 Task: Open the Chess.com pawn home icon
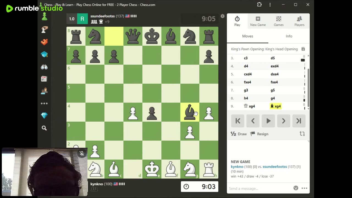44,17
